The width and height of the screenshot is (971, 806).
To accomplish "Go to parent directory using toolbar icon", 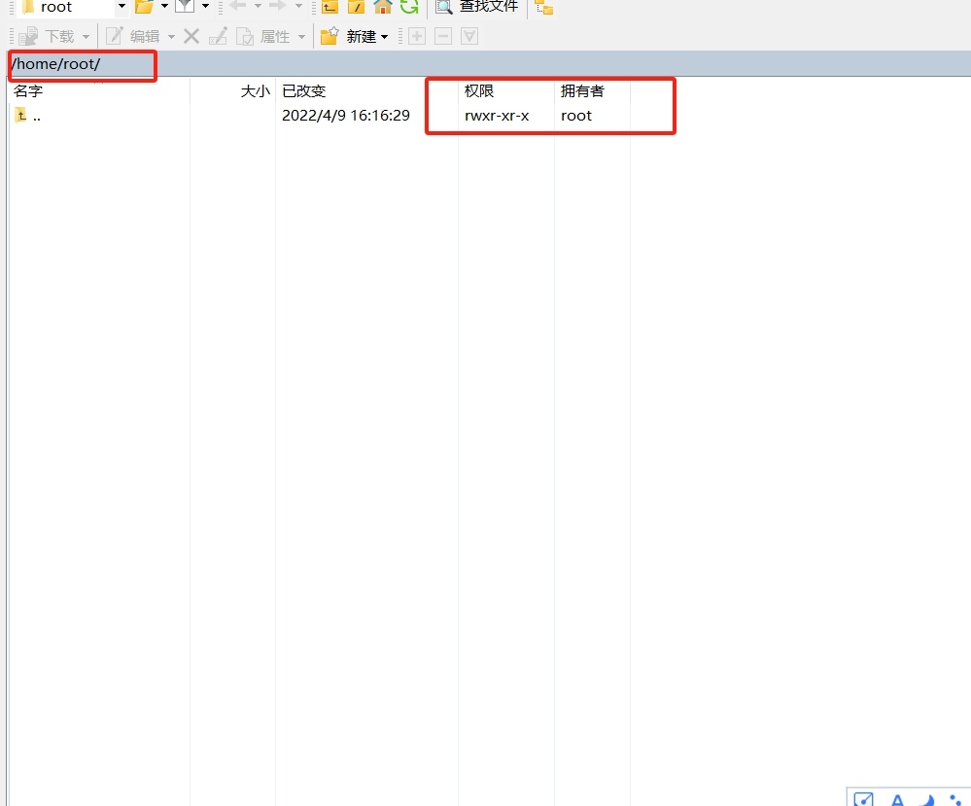I will coord(330,7).
